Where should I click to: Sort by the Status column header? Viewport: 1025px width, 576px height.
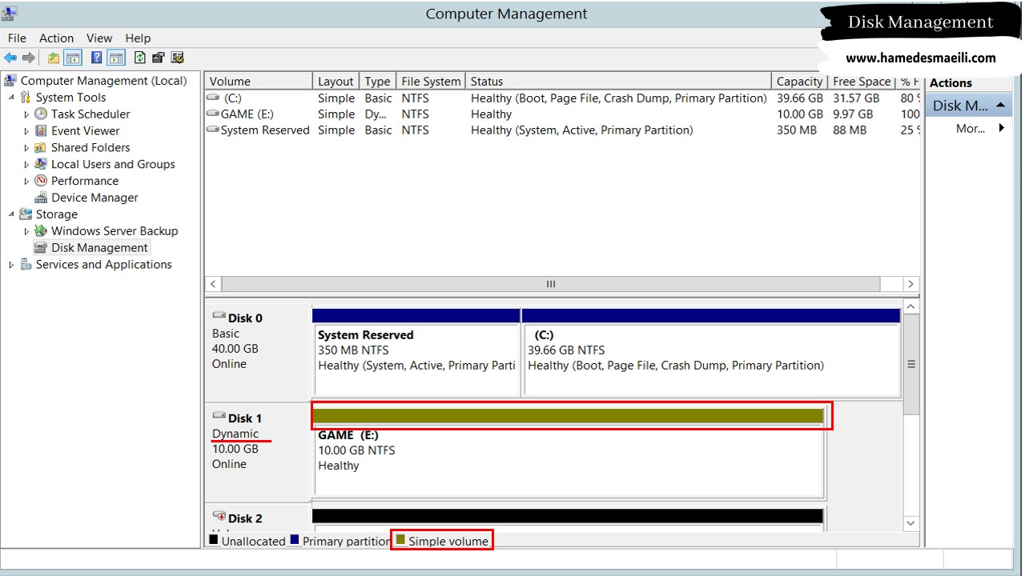pos(619,81)
